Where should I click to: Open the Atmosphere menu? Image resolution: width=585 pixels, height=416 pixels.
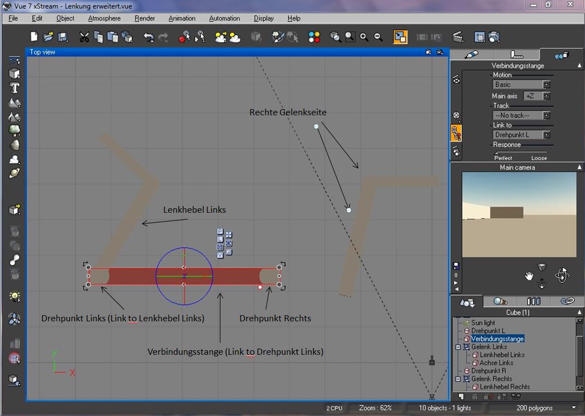tap(104, 18)
